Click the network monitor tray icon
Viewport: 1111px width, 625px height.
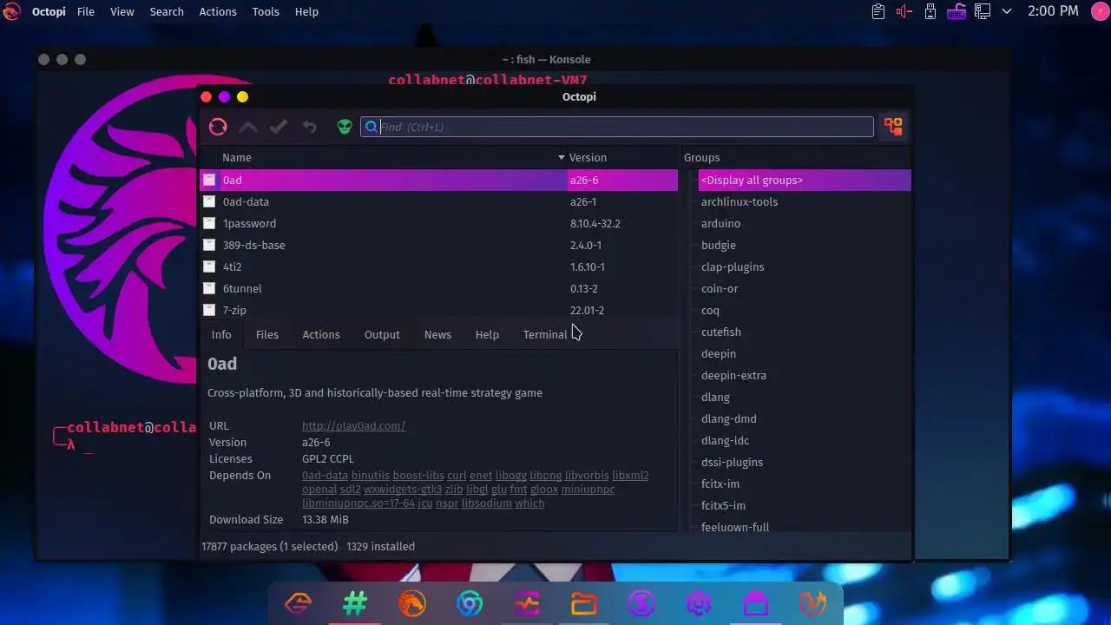pos(983,11)
